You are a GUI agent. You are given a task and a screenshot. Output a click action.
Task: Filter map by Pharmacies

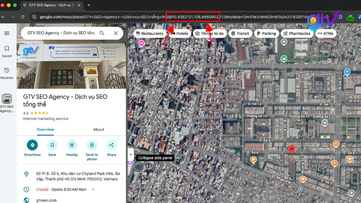(297, 33)
